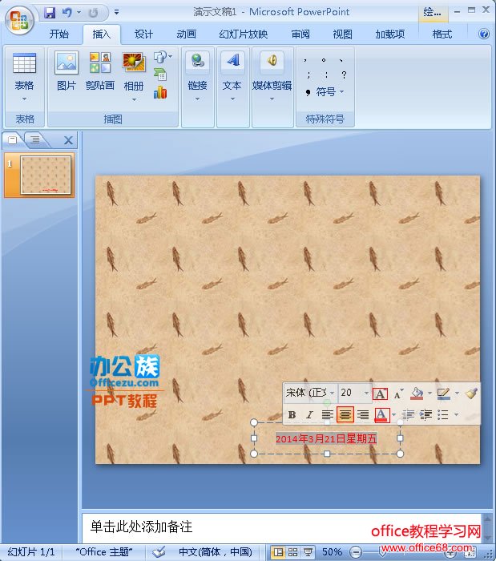Expand the 媒体剪辑 group
The image size is (496, 561).
[x=272, y=77]
